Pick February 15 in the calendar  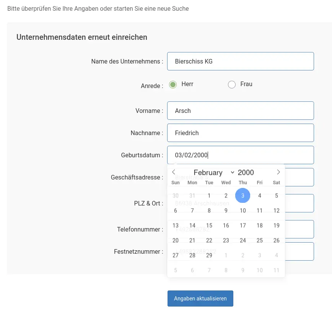209,225
